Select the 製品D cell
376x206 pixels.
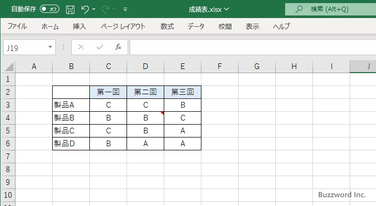pyautogui.click(x=71, y=144)
